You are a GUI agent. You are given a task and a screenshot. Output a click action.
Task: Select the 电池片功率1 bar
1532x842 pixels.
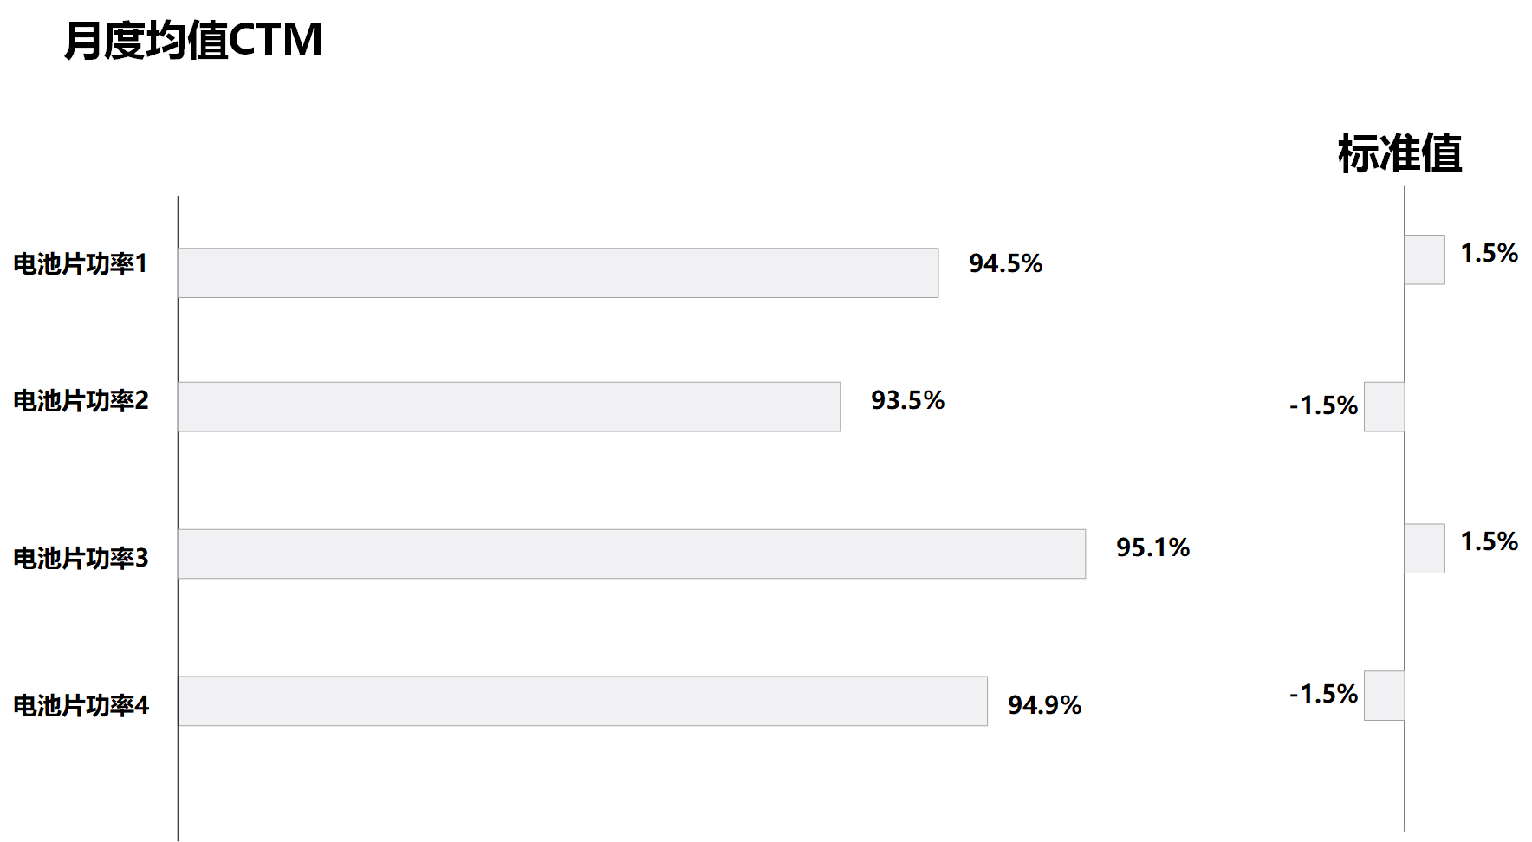[558, 273]
